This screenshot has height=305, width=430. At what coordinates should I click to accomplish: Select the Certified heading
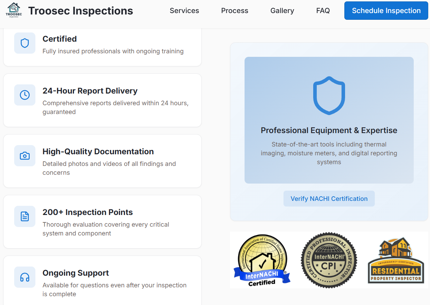(x=59, y=39)
